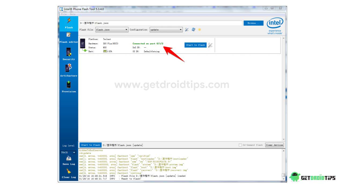344x189 pixels.
Task: Open the Help menu
Action: (73, 14)
